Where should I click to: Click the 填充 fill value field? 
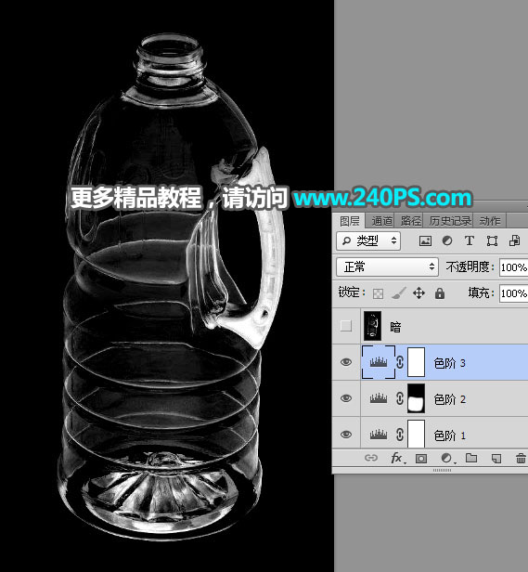pos(513,293)
